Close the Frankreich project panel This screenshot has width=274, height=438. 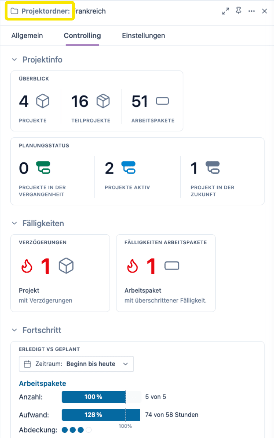click(x=265, y=11)
